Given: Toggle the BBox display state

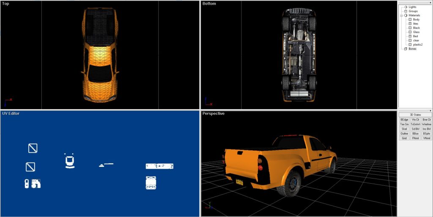Looking at the screenshot, I should pyautogui.click(x=415, y=134).
